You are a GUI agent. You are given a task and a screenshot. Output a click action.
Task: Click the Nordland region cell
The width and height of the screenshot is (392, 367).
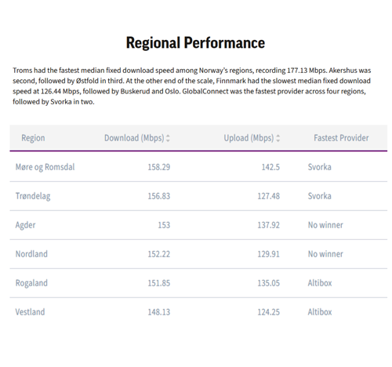[31, 254]
